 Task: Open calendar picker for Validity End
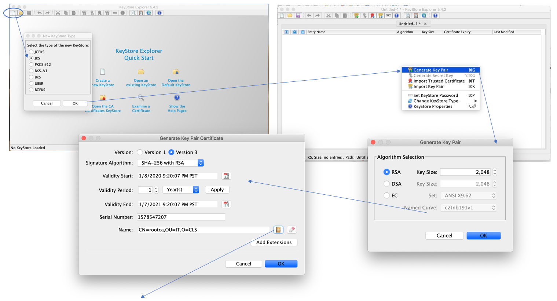tap(226, 205)
